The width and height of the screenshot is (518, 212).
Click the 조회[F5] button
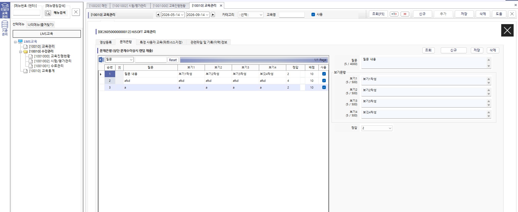[378, 14]
